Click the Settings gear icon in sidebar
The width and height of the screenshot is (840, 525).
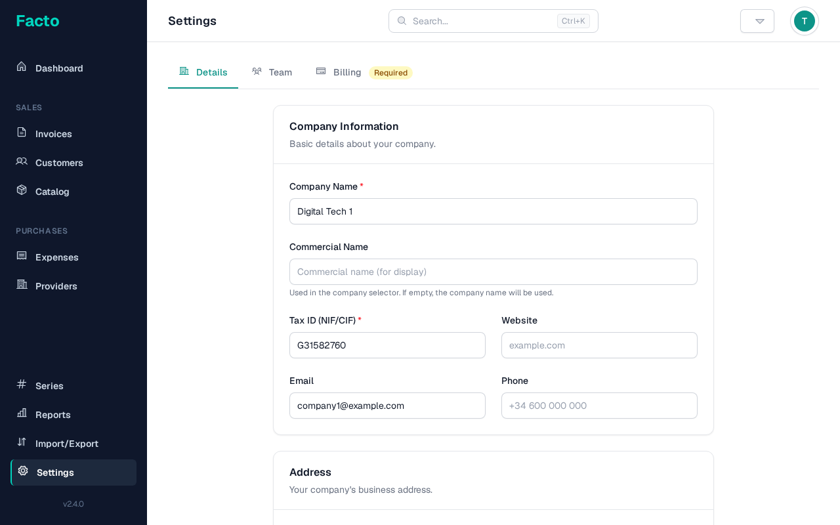pyautogui.click(x=23, y=471)
